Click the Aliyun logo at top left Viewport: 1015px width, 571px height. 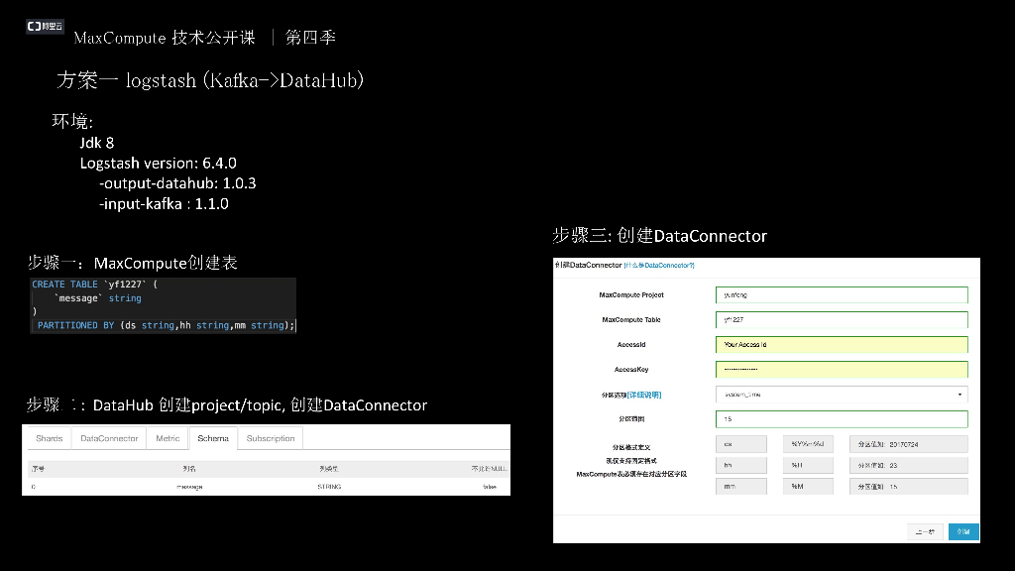(x=45, y=26)
